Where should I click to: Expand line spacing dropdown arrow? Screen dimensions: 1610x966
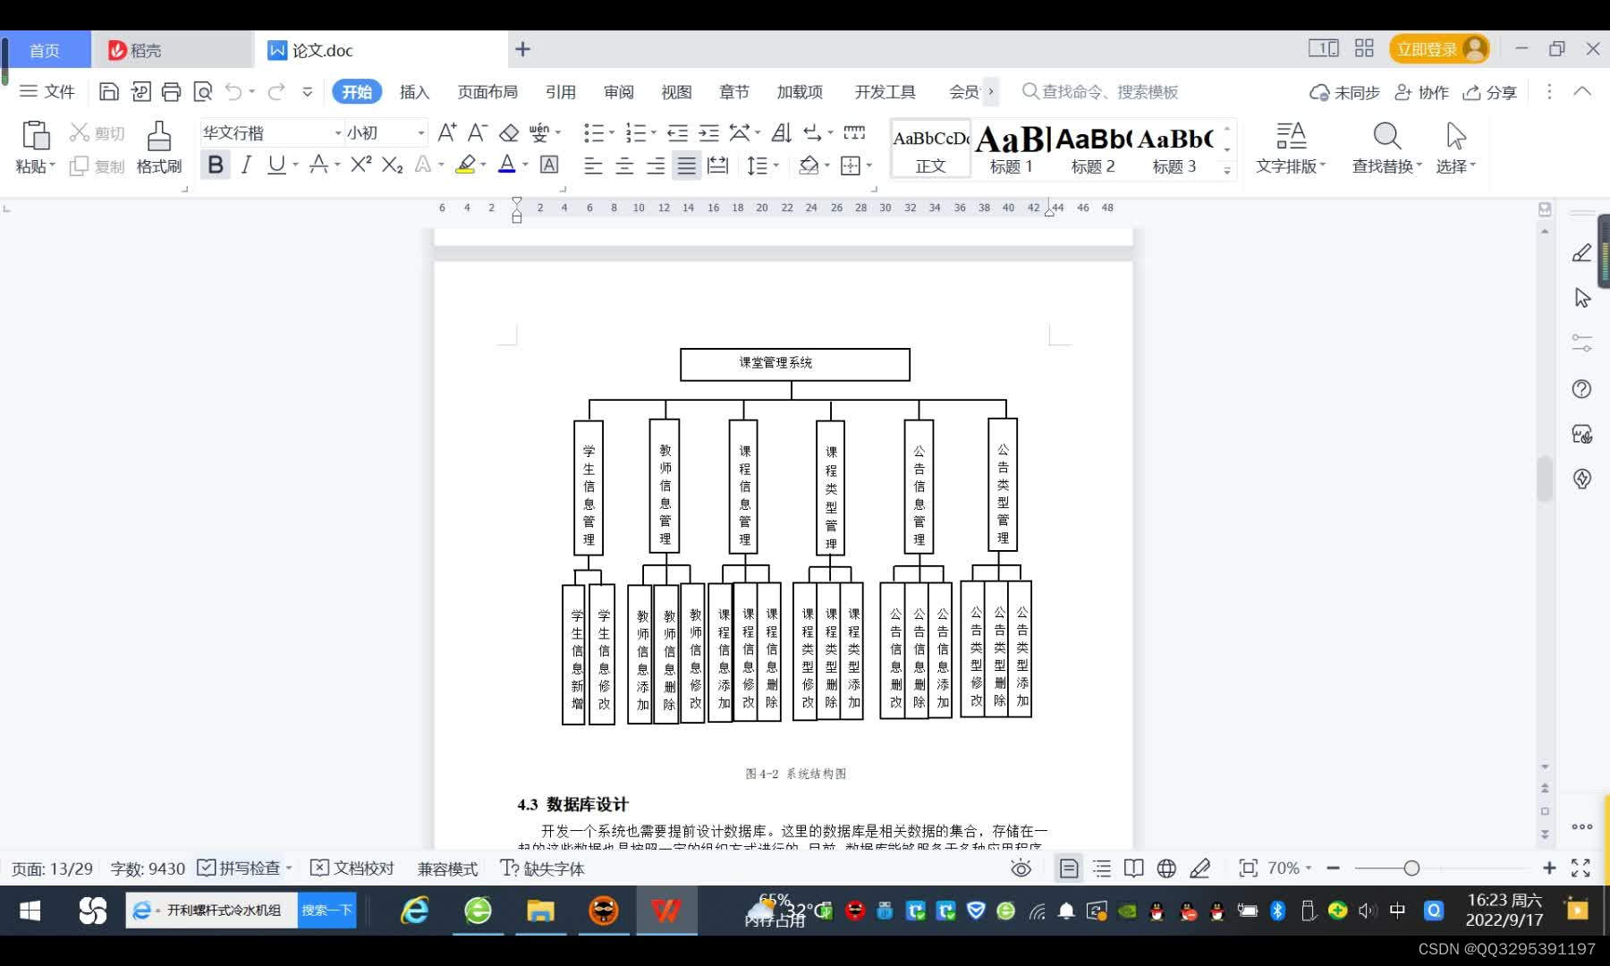point(776,165)
